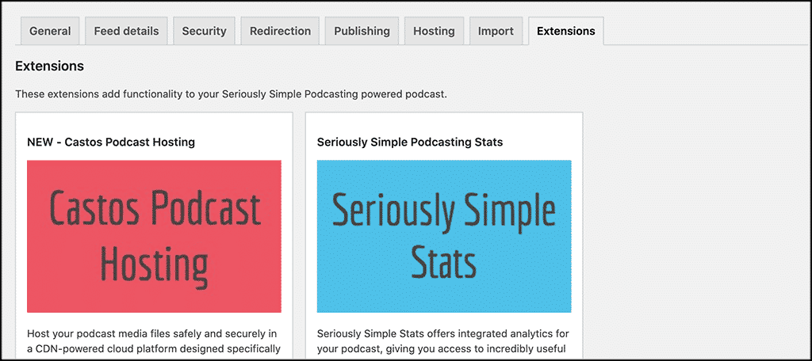Screen dimensions: 812x361
Task: Open the Feed details tab
Action: coord(126,31)
